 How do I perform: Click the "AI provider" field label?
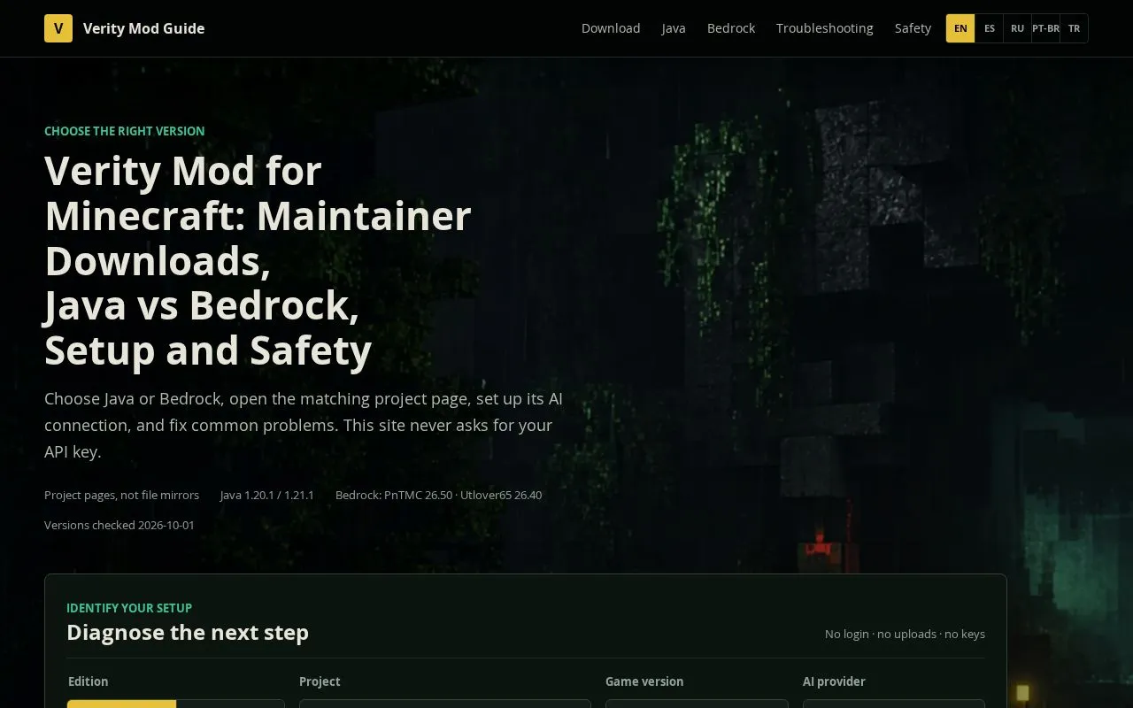(834, 681)
